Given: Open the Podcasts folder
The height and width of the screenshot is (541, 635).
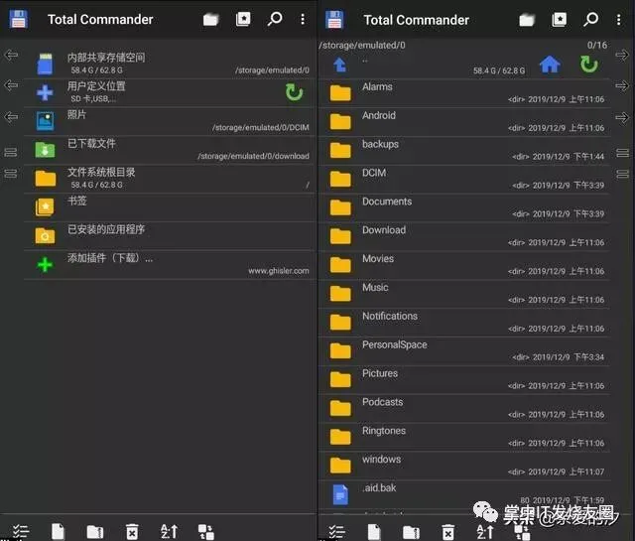Looking at the screenshot, I should pos(465,409).
